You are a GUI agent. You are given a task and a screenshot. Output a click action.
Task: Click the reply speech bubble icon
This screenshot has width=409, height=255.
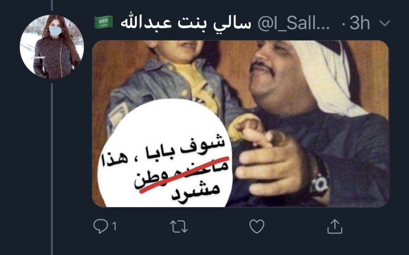coord(101,226)
